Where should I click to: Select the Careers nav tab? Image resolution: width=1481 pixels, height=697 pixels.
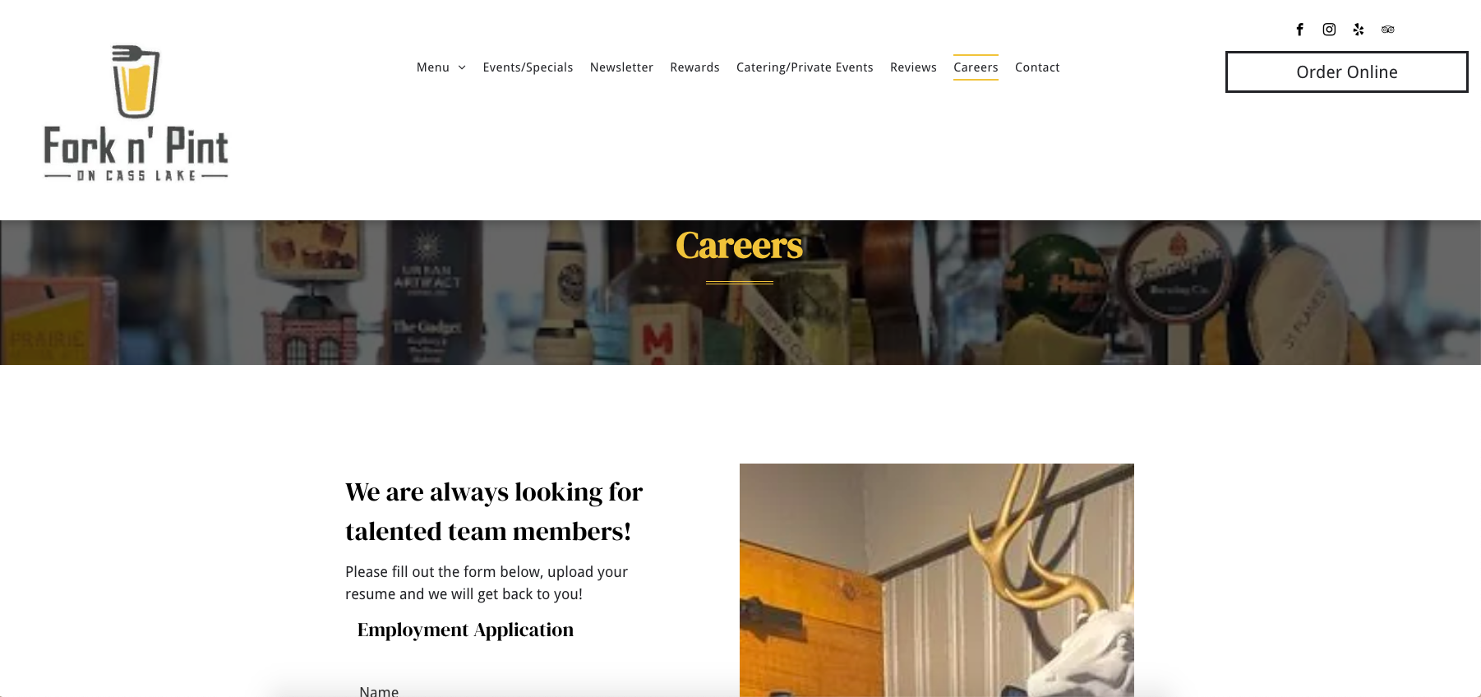[x=976, y=67]
